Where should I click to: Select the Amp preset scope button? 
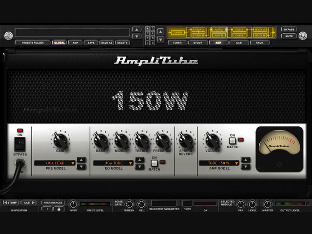tap(75, 42)
